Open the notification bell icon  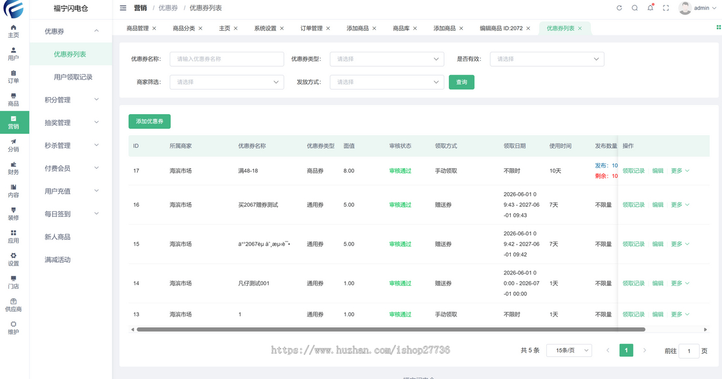(x=650, y=8)
